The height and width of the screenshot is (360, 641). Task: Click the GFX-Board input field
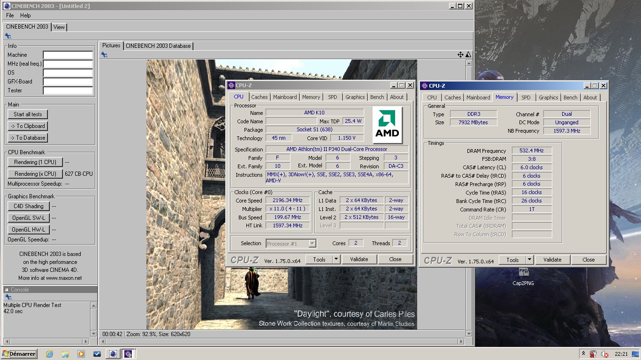point(68,82)
